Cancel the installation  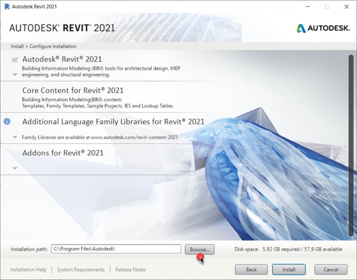(x=331, y=270)
